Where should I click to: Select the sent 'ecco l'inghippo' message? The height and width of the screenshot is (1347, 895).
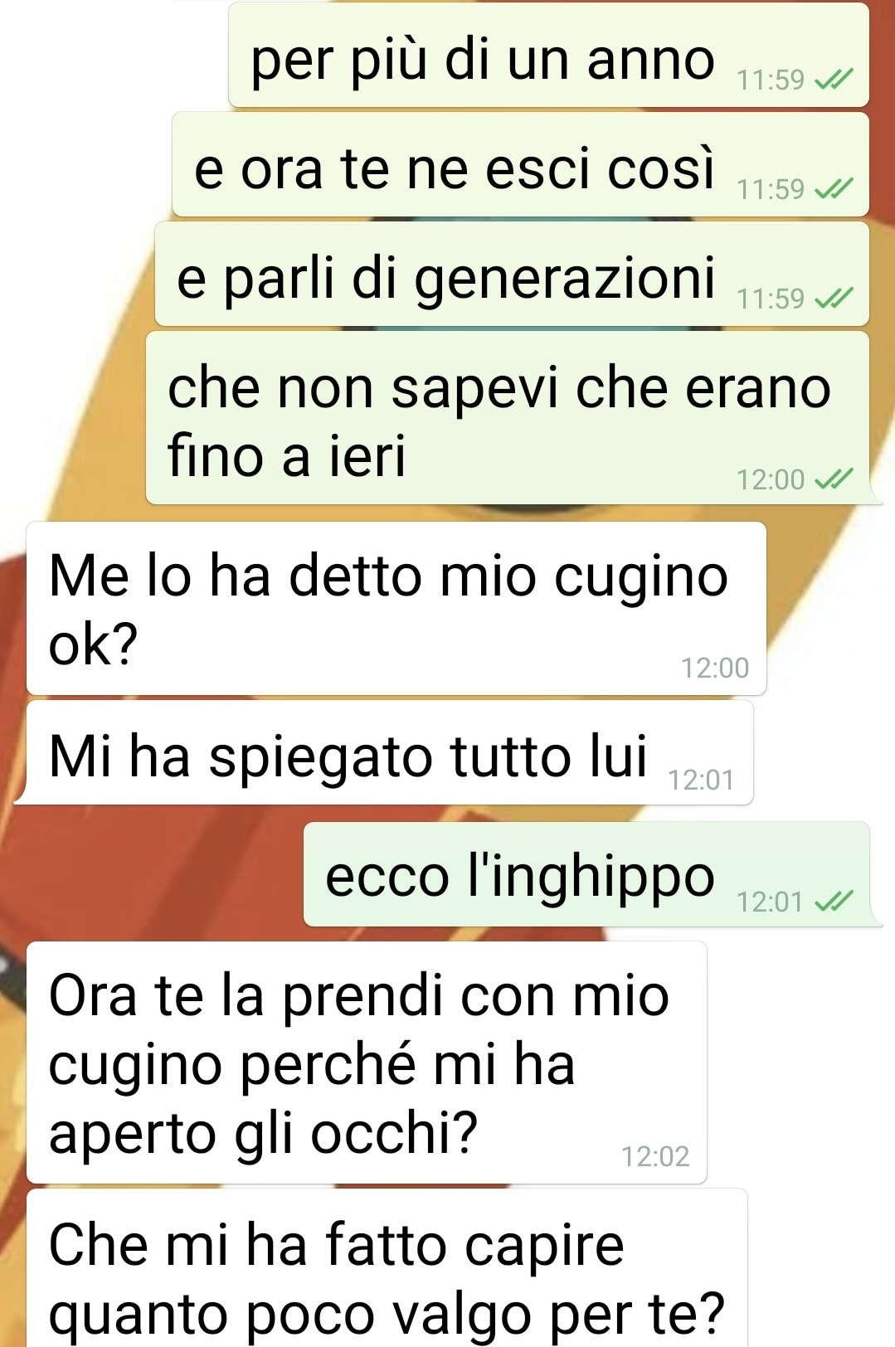(586, 874)
